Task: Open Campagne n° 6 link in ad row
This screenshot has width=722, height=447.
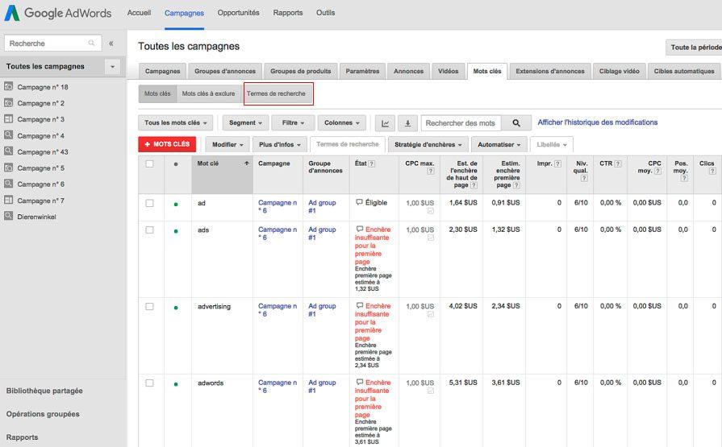Action: click(278, 206)
